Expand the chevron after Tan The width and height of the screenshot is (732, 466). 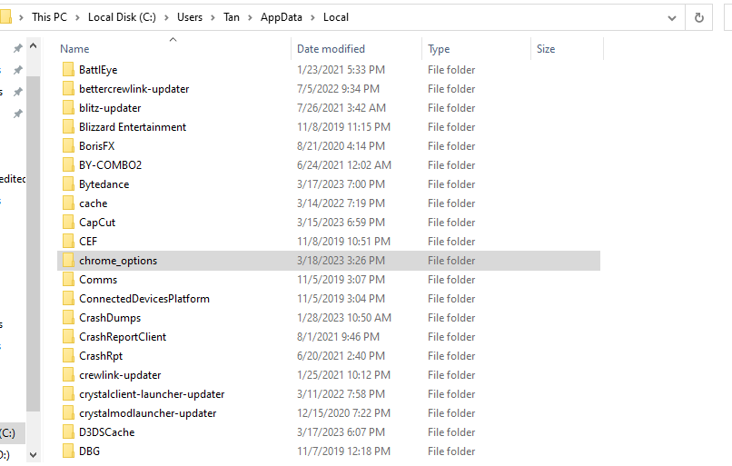pyautogui.click(x=251, y=18)
